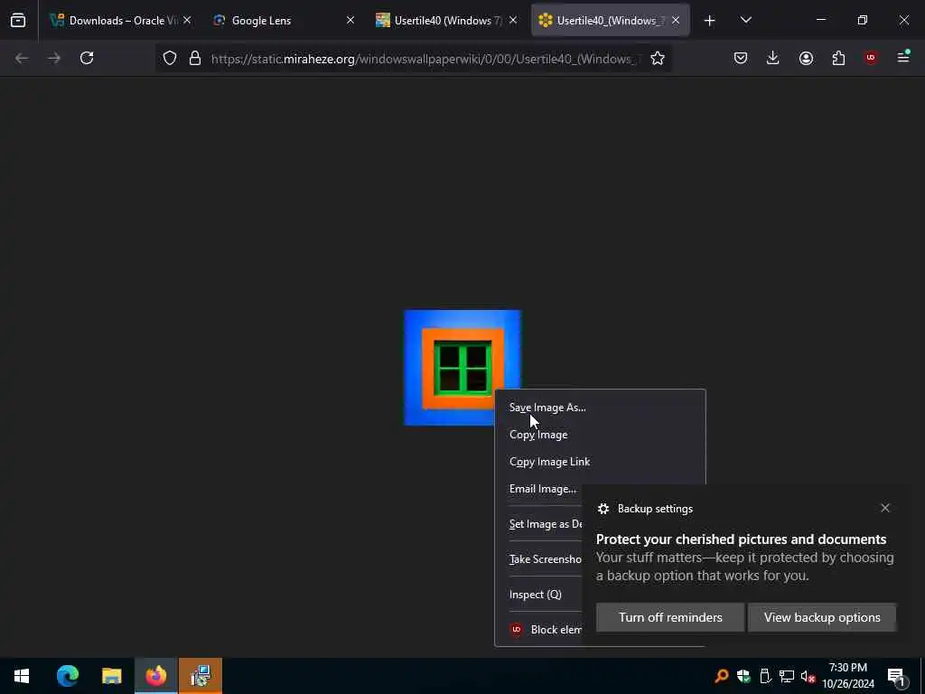
Task: Open Firefox View icon in tab bar
Action: (18, 21)
